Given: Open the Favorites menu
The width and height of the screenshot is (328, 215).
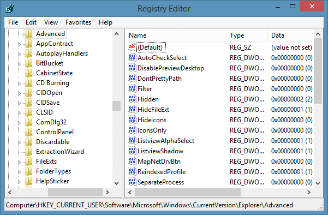Looking at the screenshot, I should [x=78, y=22].
